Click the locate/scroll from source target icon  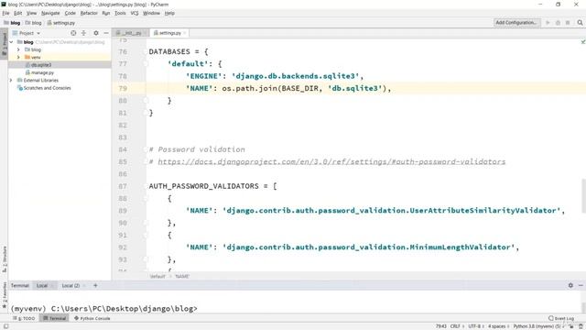(73, 33)
